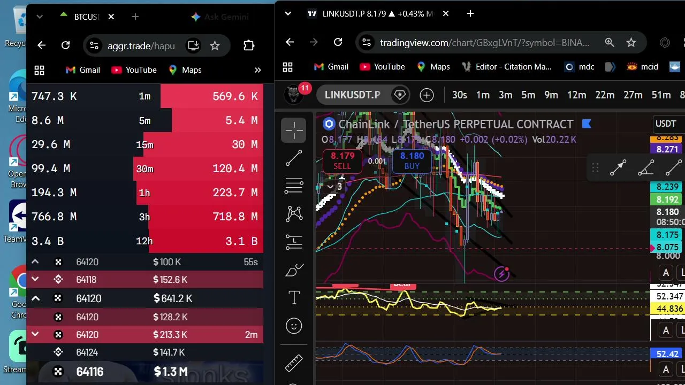Select the ruler measure tool
The image size is (685, 385).
click(294, 363)
